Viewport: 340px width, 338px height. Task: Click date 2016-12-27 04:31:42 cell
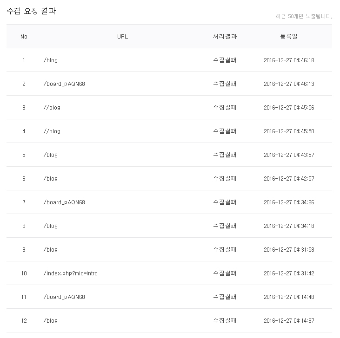289,273
